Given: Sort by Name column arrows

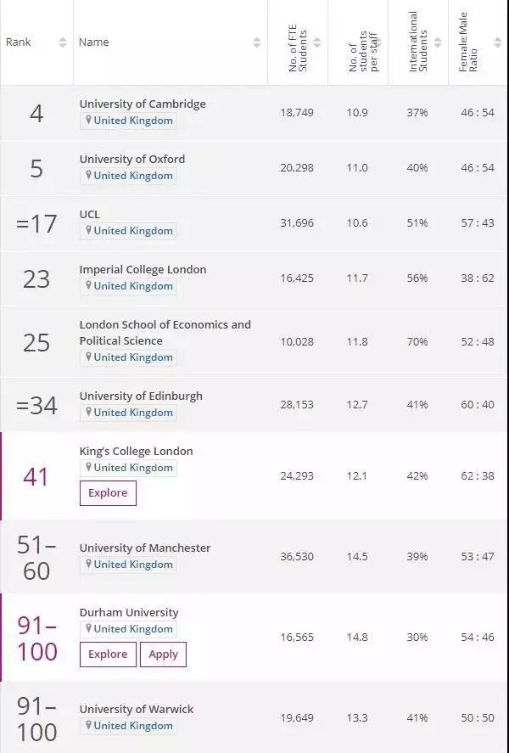Looking at the screenshot, I should pyautogui.click(x=257, y=42).
